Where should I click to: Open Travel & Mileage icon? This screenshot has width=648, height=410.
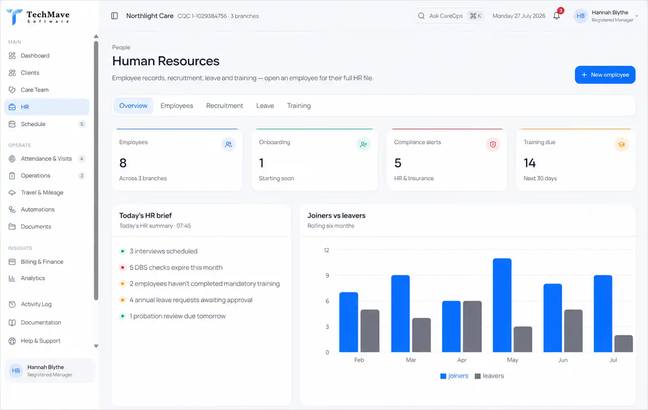point(12,193)
